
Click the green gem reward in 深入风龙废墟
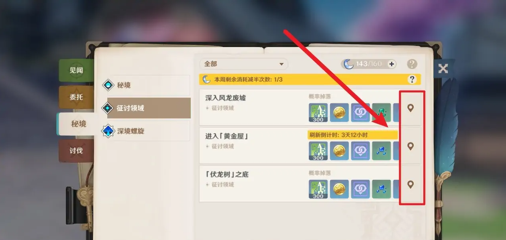pos(381,113)
